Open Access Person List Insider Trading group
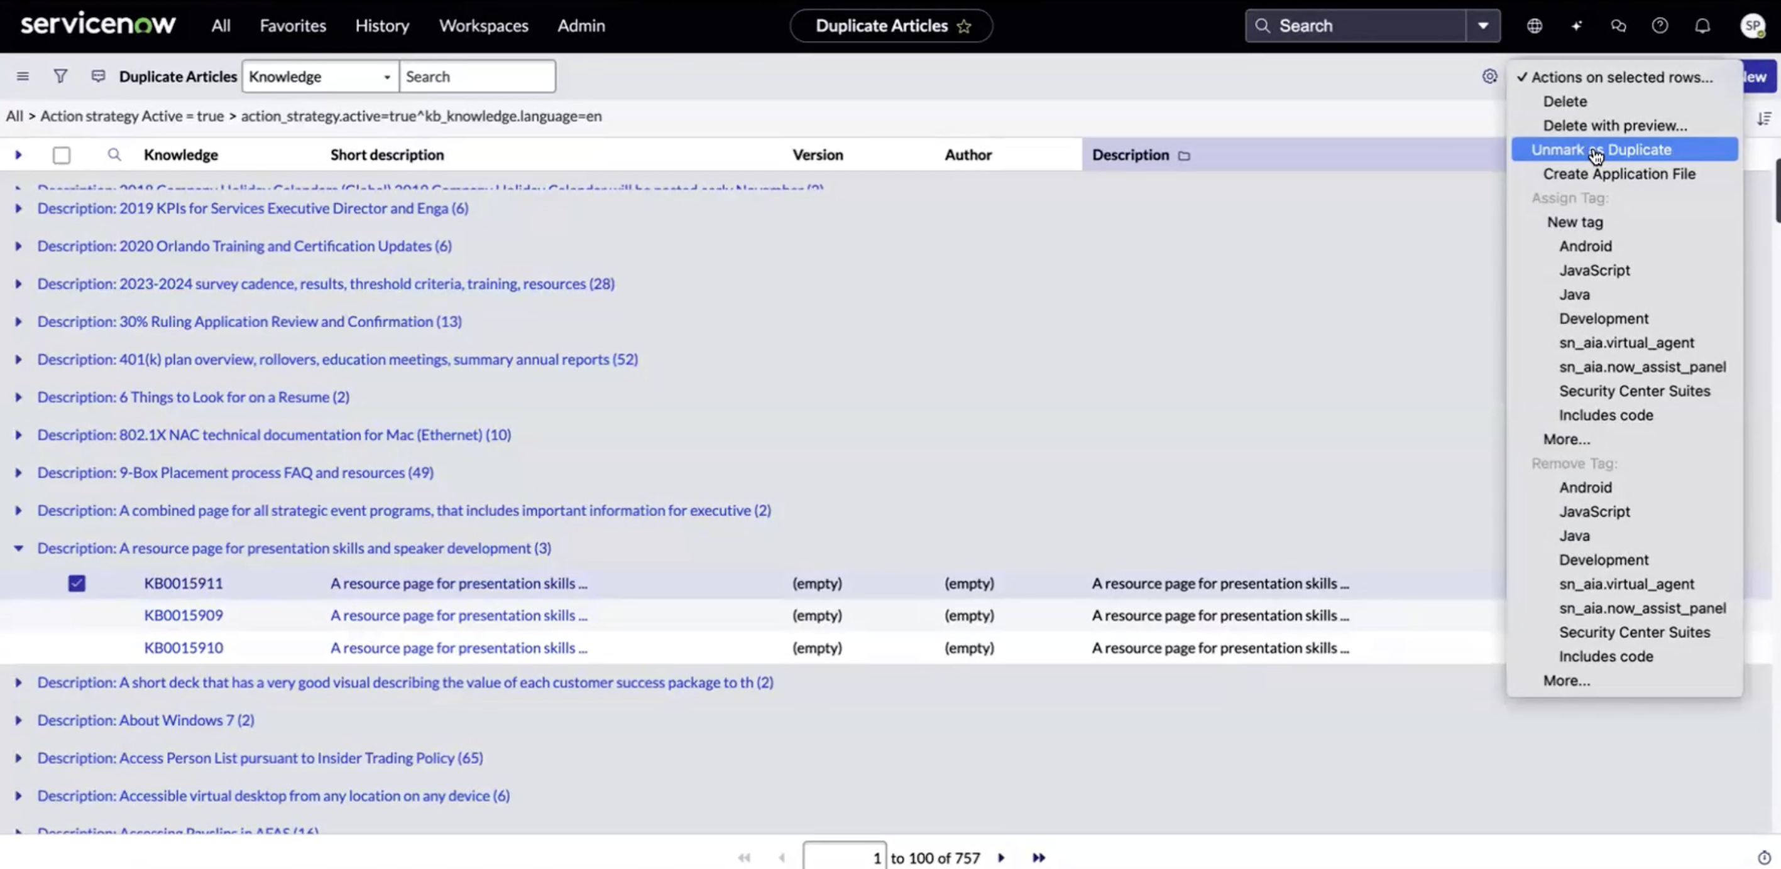1781x869 pixels. 260,758
